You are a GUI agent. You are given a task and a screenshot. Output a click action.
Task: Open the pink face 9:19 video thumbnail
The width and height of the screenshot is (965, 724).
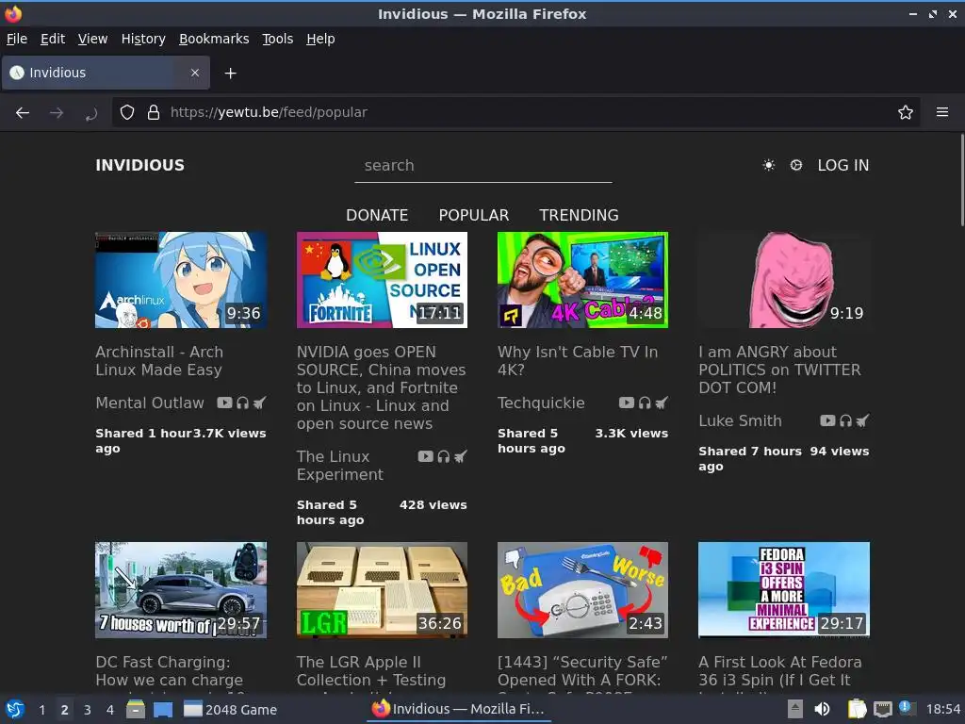[784, 279]
